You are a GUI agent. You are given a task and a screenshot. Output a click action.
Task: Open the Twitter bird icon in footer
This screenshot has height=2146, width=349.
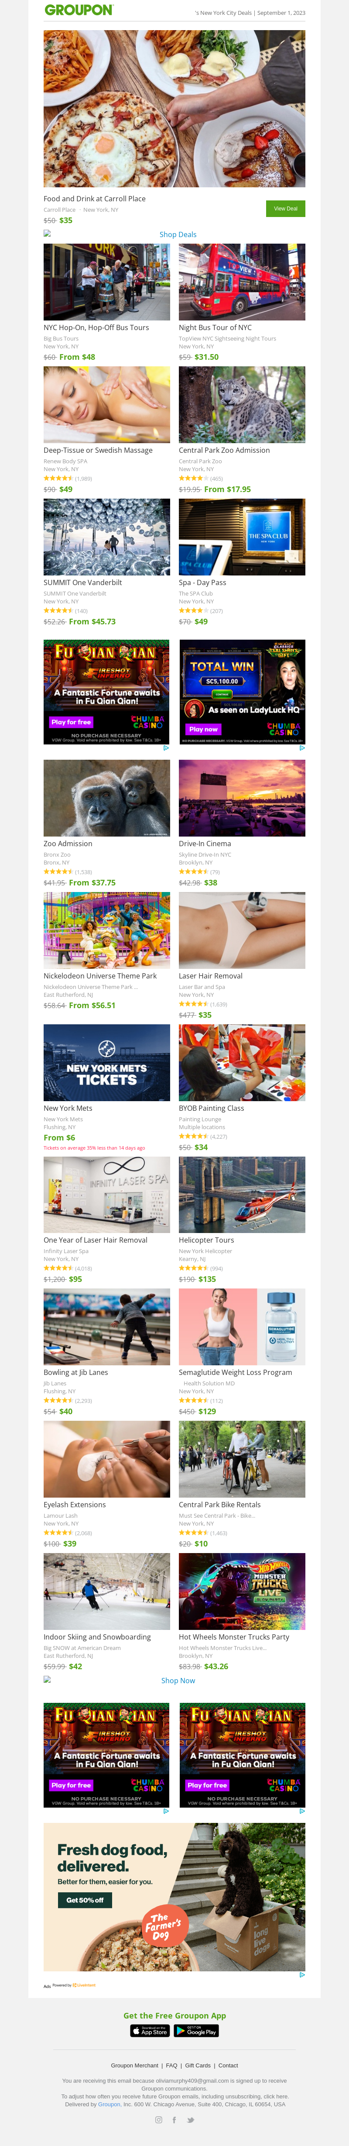coord(190,2120)
